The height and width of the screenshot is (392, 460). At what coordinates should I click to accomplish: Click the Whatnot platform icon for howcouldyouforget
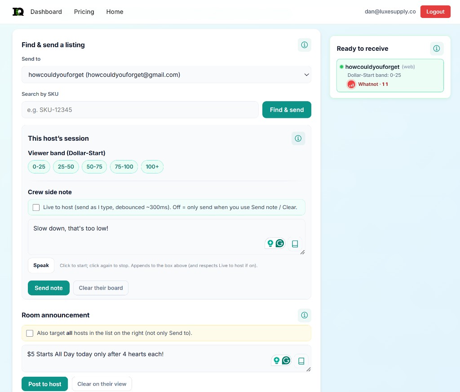[x=351, y=84]
